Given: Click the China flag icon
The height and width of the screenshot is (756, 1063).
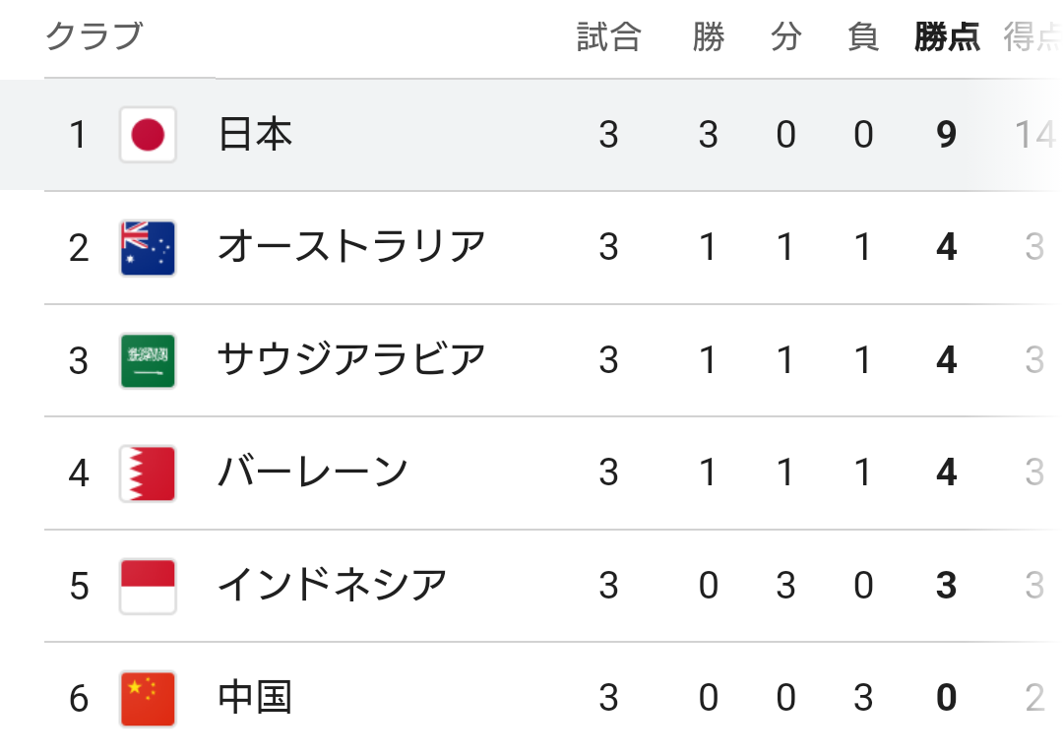Looking at the screenshot, I should pos(148,699).
